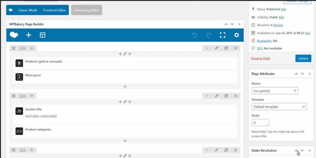Edit the column in the Products row
Image resolution: width=316 pixels, height=158 pixels.
point(125,54)
